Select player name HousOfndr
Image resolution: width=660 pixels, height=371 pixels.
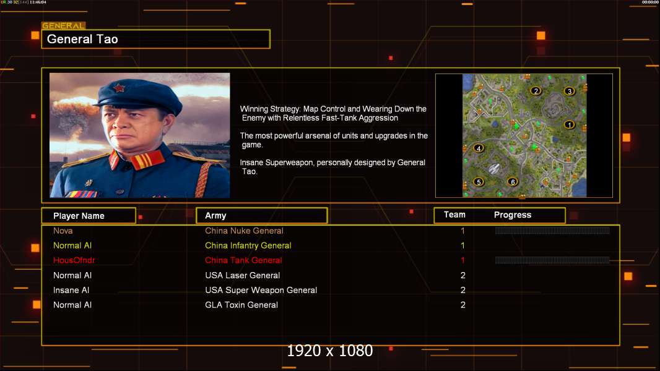coord(74,260)
